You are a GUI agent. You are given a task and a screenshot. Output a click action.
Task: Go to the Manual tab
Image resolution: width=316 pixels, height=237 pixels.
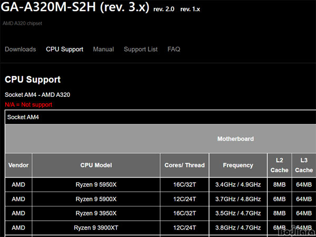pos(103,50)
